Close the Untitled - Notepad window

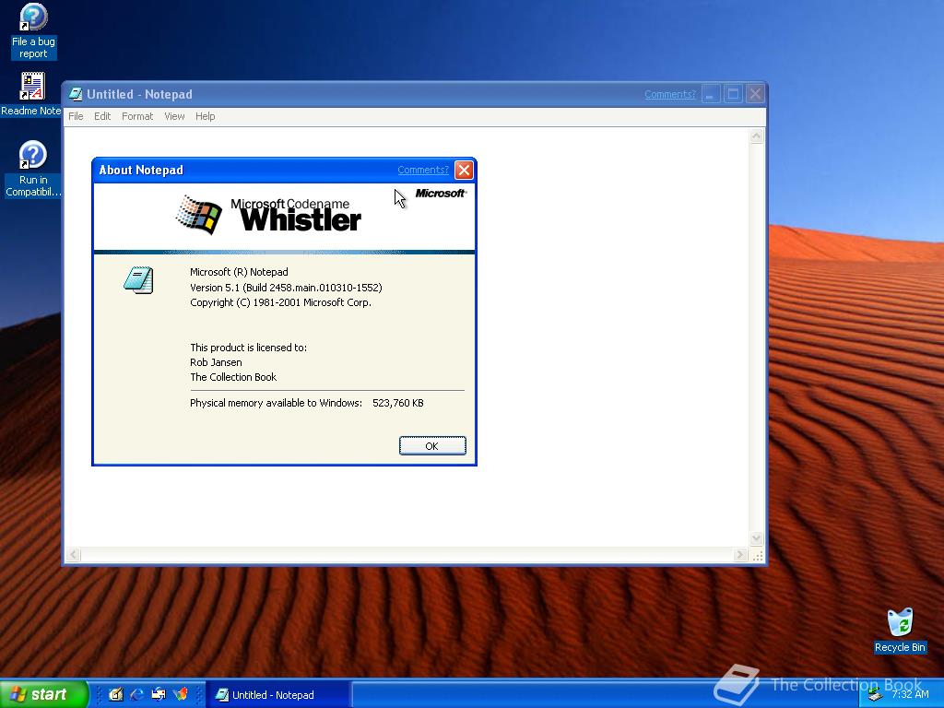tap(756, 94)
